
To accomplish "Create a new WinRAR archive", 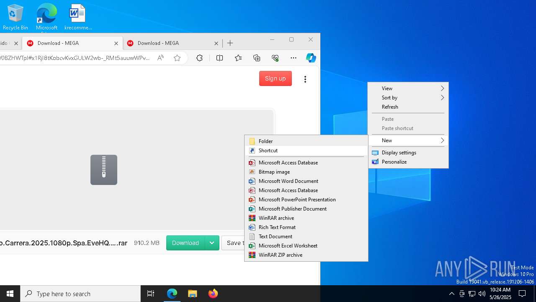I will click(x=306, y=218).
